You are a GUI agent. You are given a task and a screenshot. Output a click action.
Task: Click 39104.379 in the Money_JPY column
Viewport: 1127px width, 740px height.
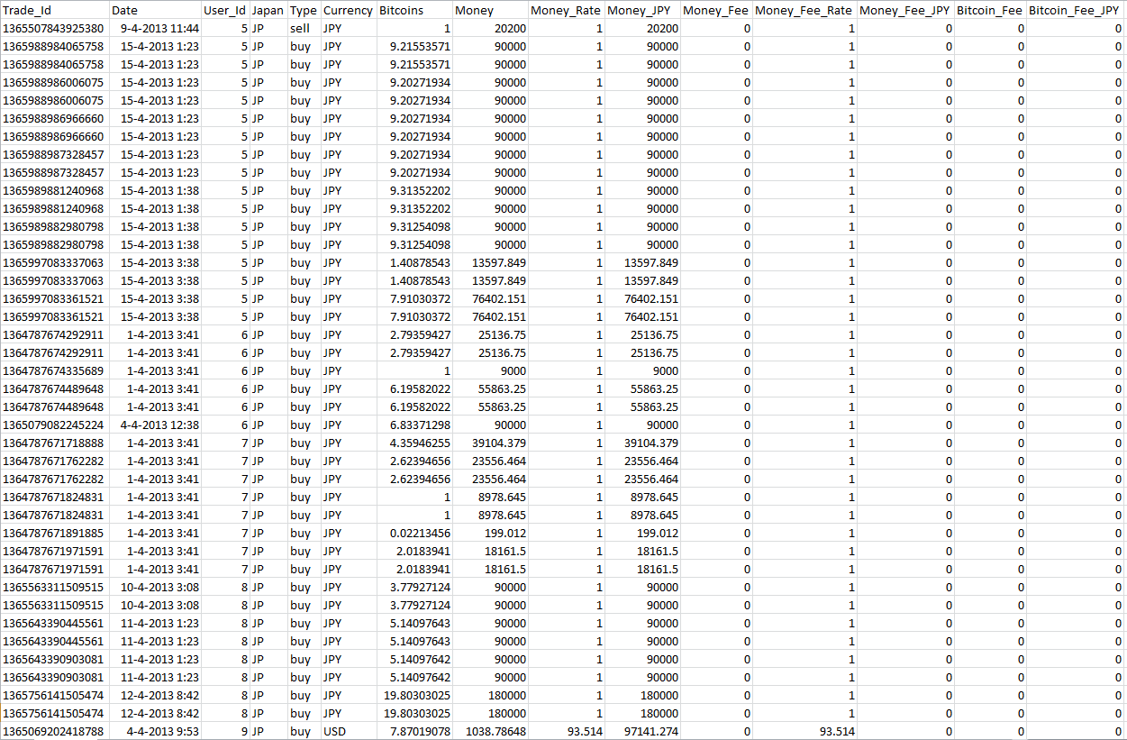click(x=642, y=443)
